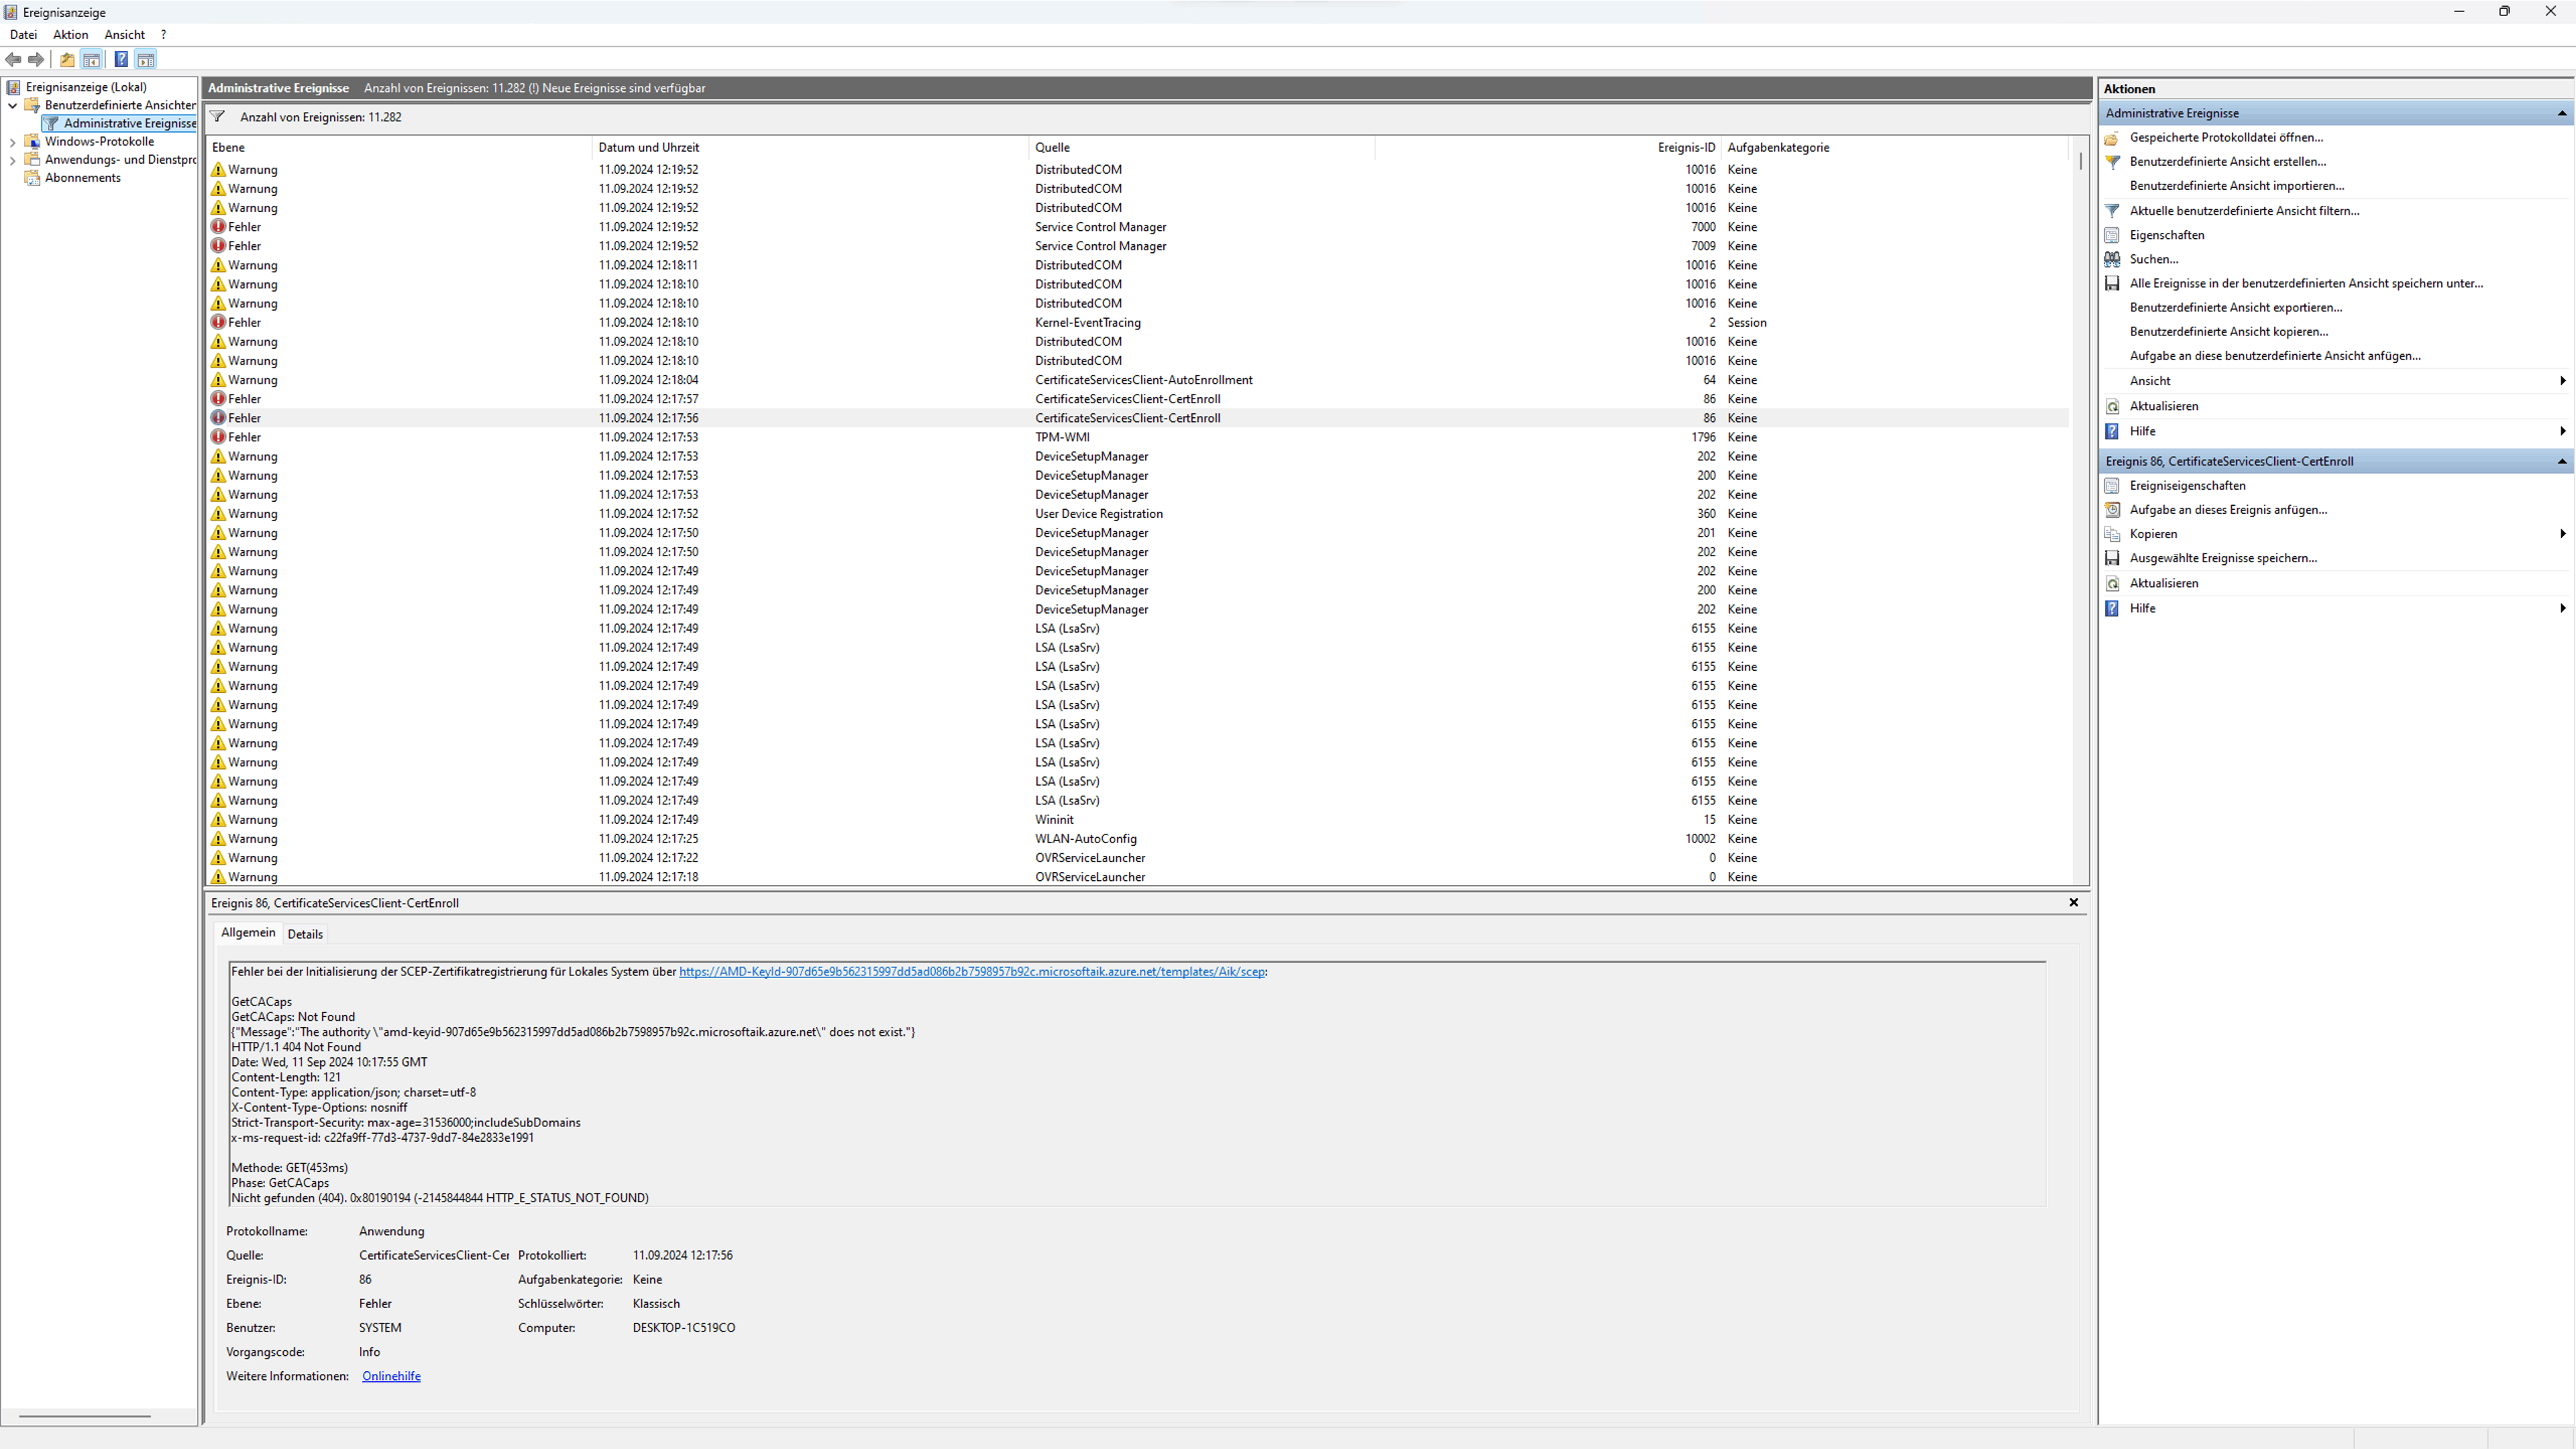This screenshot has height=1449, width=2576.
Task: Select the Allgemein tab
Action: point(248,933)
